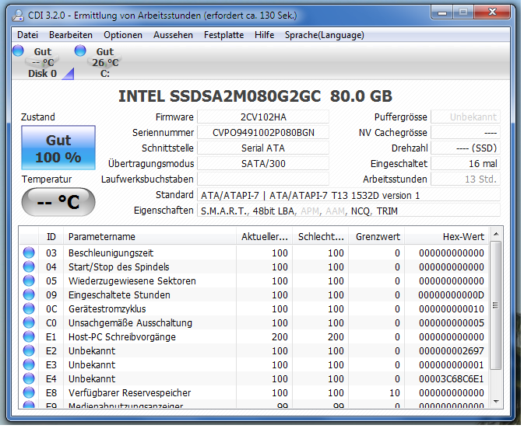The height and width of the screenshot is (432, 524).
Task: Click the Standard field ATA/ATAPI-7
Action: click(x=349, y=195)
